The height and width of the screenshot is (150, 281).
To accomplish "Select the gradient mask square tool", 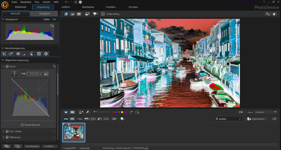I will (39, 53).
